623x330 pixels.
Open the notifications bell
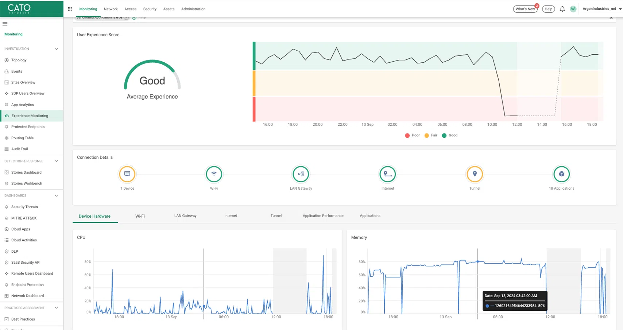pyautogui.click(x=562, y=9)
